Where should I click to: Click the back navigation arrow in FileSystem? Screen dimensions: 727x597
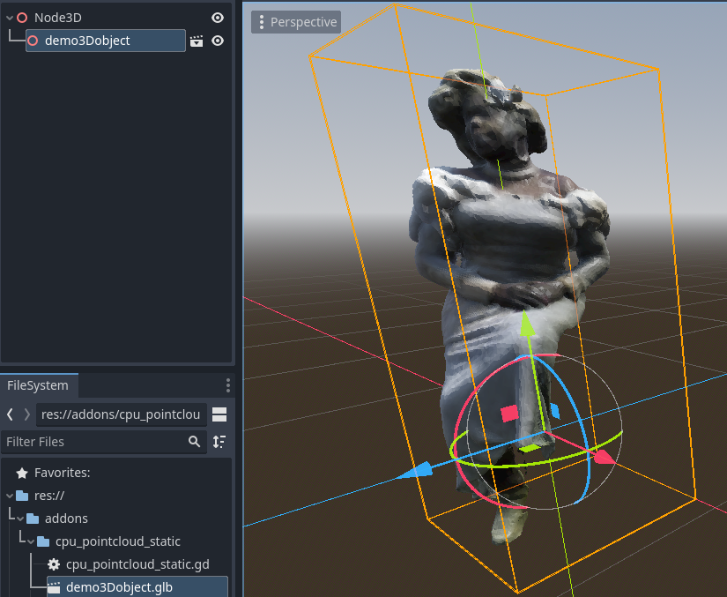point(9,414)
